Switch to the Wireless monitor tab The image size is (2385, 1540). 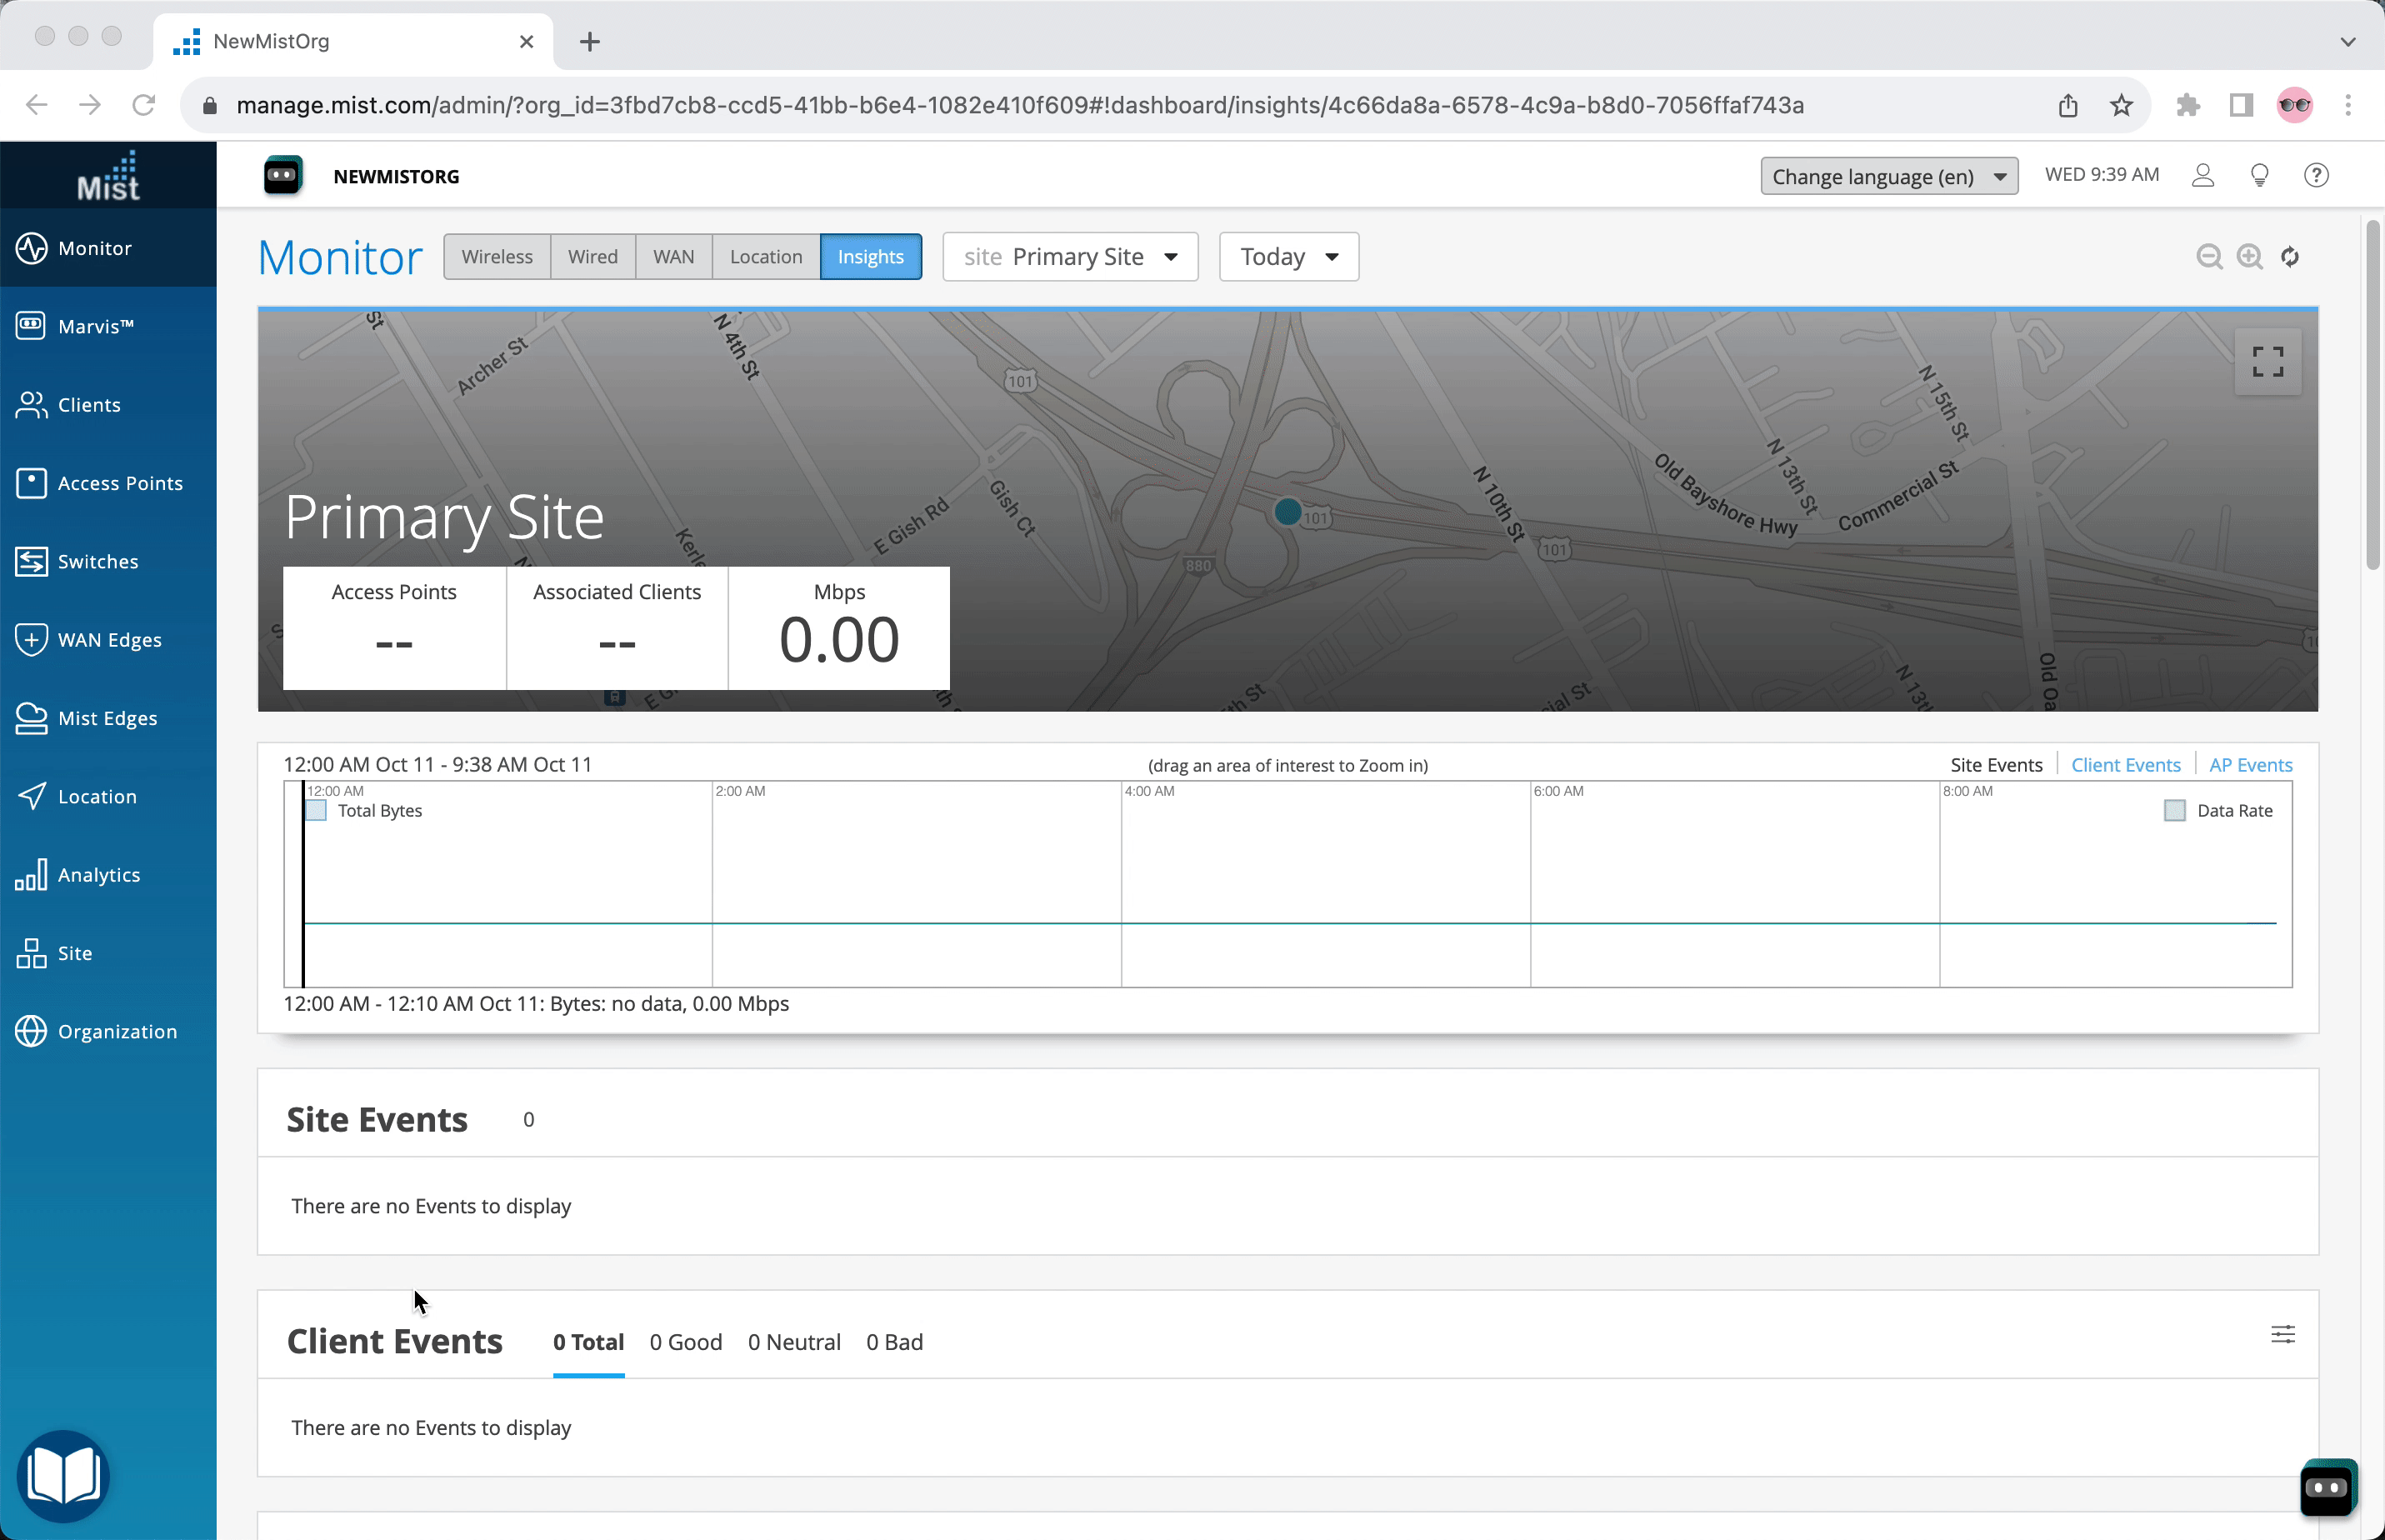tap(496, 257)
